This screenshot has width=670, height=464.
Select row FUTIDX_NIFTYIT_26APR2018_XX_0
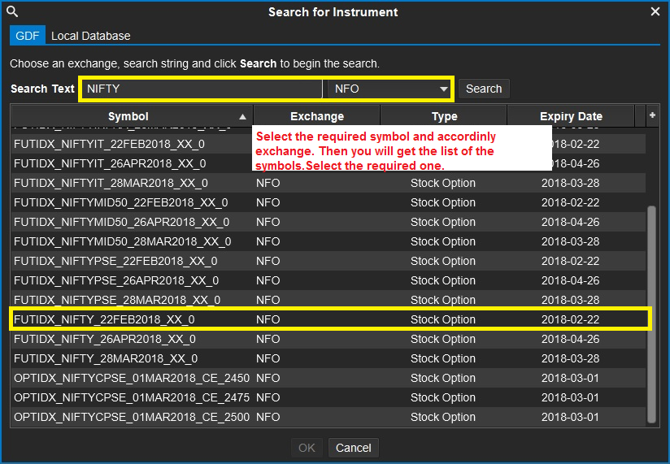(328, 163)
